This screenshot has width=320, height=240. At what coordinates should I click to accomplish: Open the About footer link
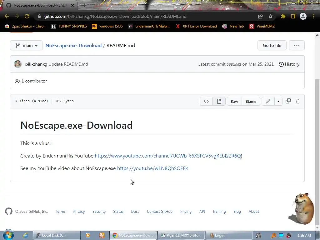click(x=254, y=212)
